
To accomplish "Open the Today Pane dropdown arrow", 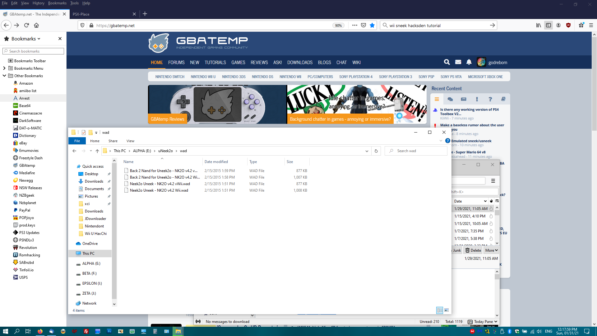I will tap(496, 322).
